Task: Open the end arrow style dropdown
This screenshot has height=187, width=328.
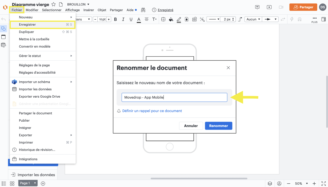Action: click(x=270, y=19)
